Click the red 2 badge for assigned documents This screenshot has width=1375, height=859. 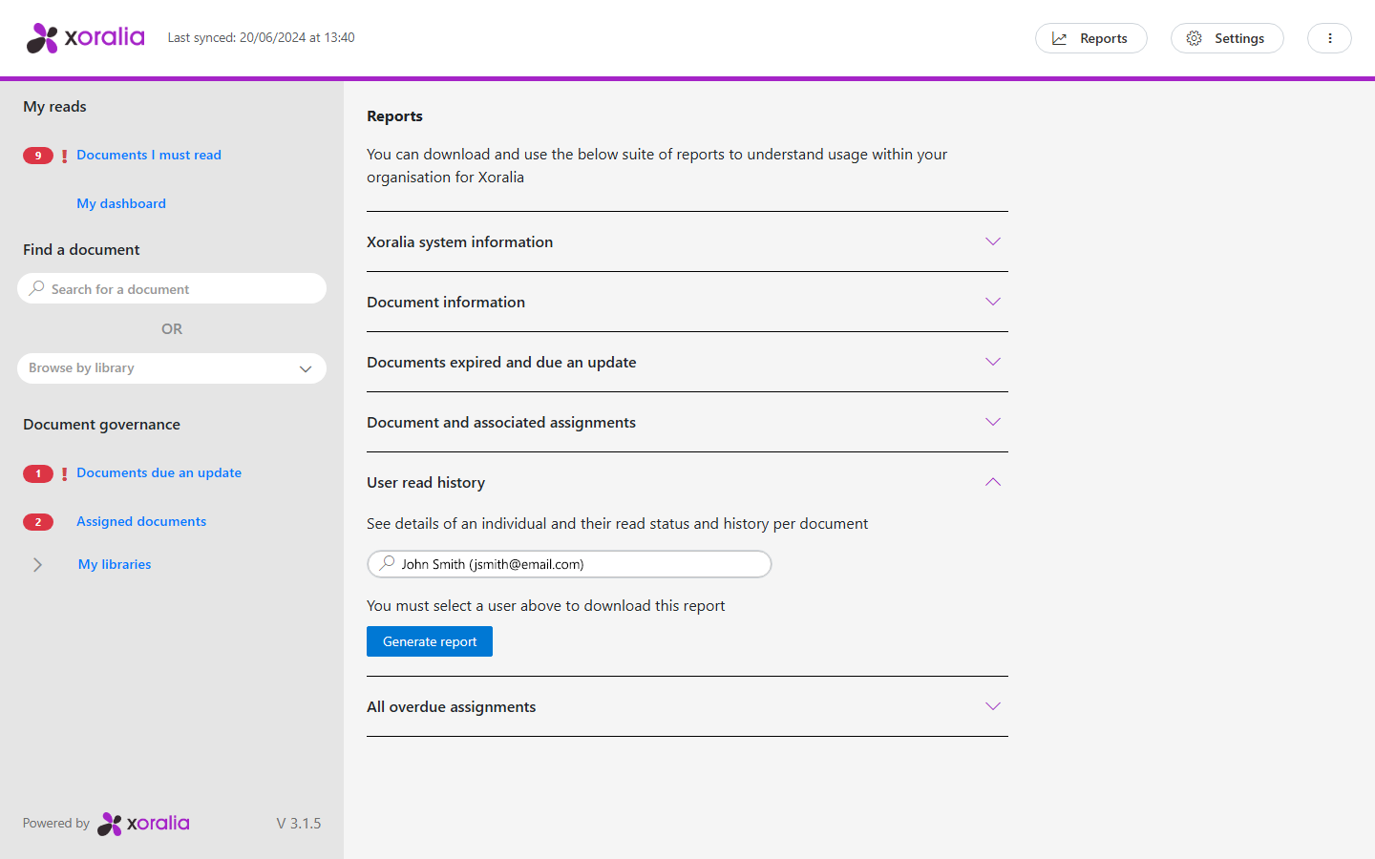(38, 522)
